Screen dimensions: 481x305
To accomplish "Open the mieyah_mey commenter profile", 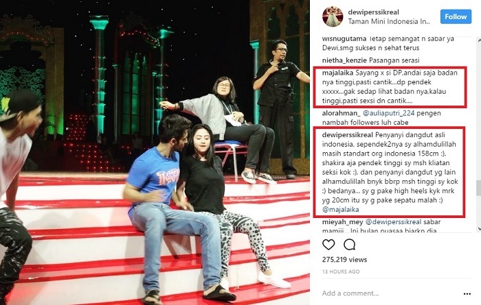I will point(343,222).
